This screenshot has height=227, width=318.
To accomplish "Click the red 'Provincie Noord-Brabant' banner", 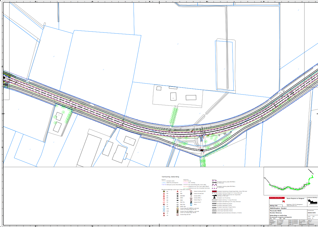I will [277, 198].
